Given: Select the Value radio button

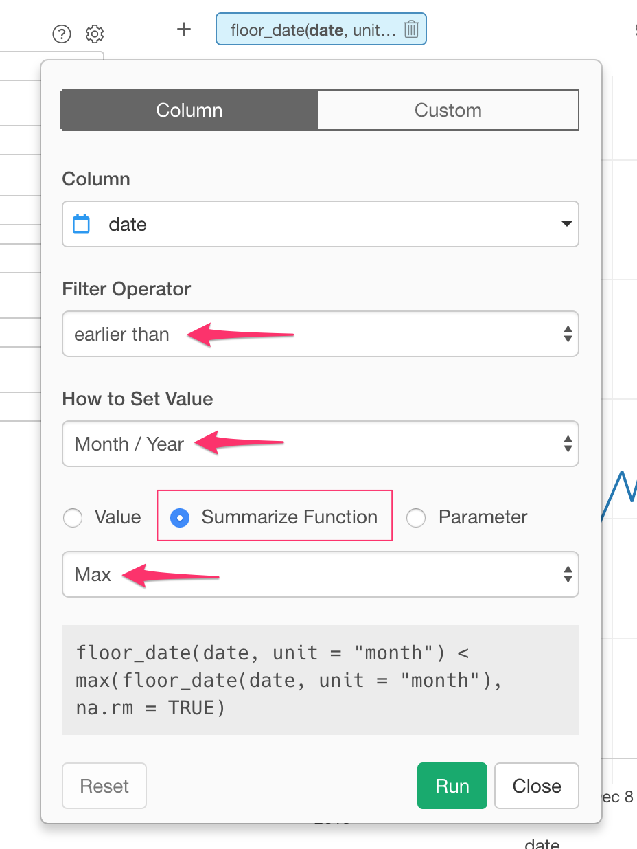Looking at the screenshot, I should pyautogui.click(x=73, y=518).
